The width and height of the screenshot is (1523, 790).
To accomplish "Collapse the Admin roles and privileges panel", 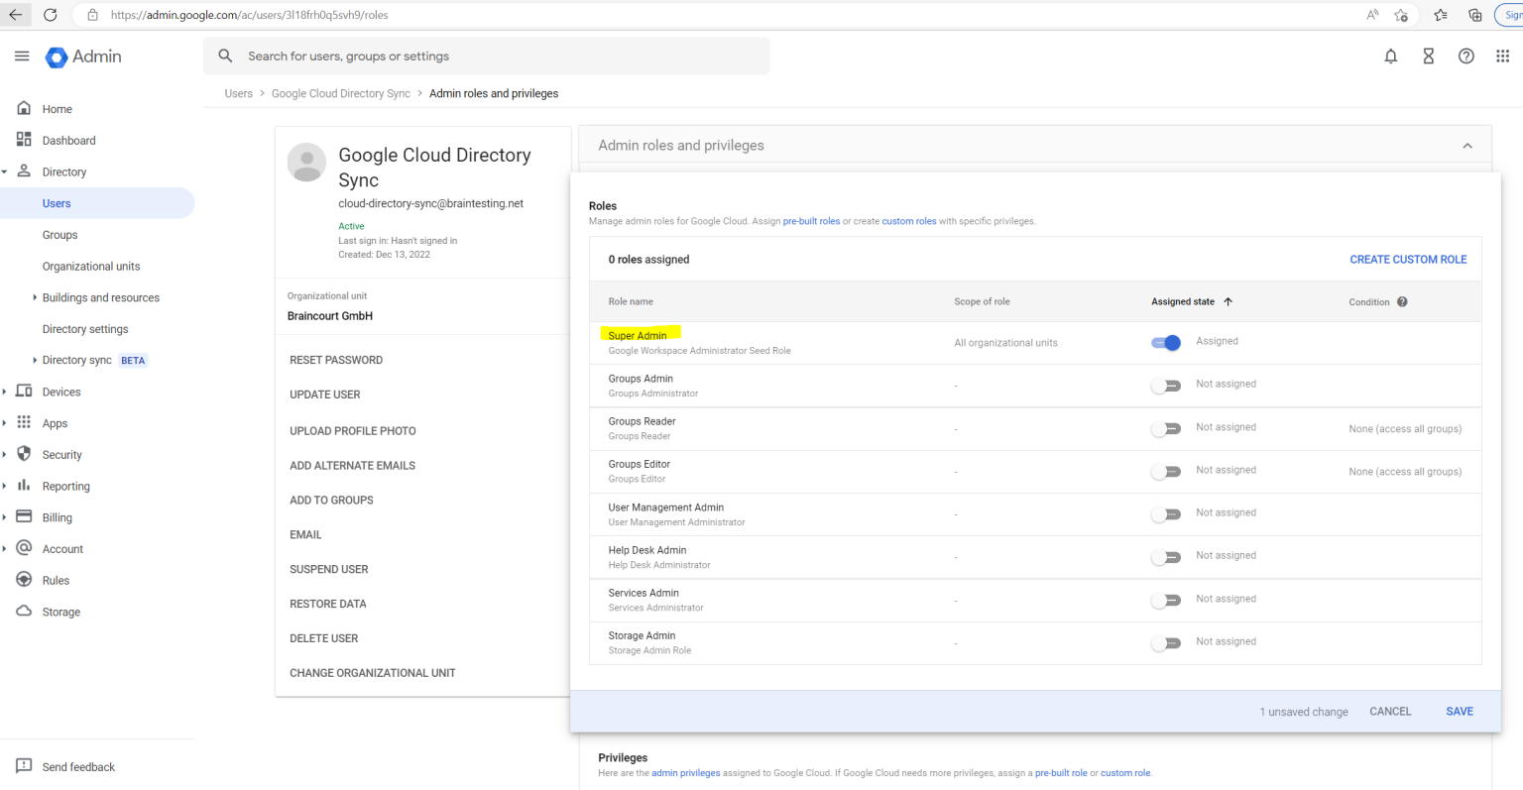I will 1466,145.
